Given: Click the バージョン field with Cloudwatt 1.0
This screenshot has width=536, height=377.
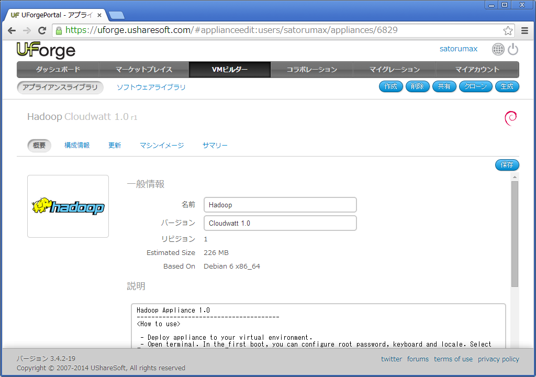Looking at the screenshot, I should (x=280, y=223).
